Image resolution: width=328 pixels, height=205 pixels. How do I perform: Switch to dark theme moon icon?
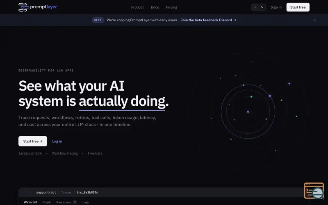(x=262, y=7)
